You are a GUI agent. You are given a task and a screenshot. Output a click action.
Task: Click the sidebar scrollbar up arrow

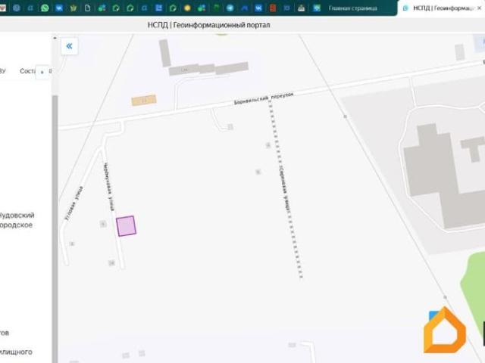pos(55,38)
